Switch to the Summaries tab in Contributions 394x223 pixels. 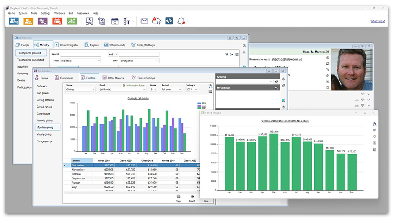point(64,78)
